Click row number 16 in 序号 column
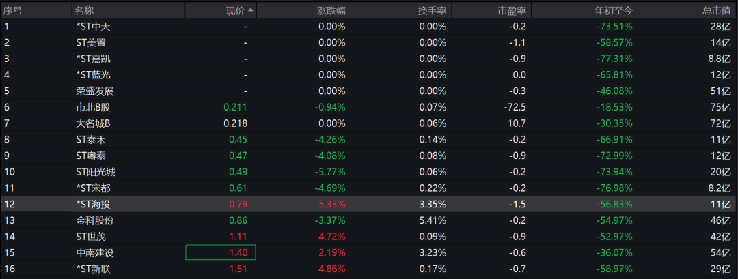 (x=10, y=269)
